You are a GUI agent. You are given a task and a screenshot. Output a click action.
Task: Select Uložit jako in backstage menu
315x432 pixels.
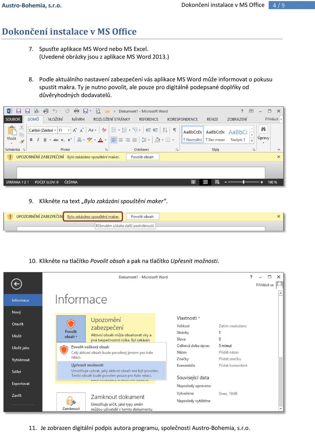click(x=21, y=348)
